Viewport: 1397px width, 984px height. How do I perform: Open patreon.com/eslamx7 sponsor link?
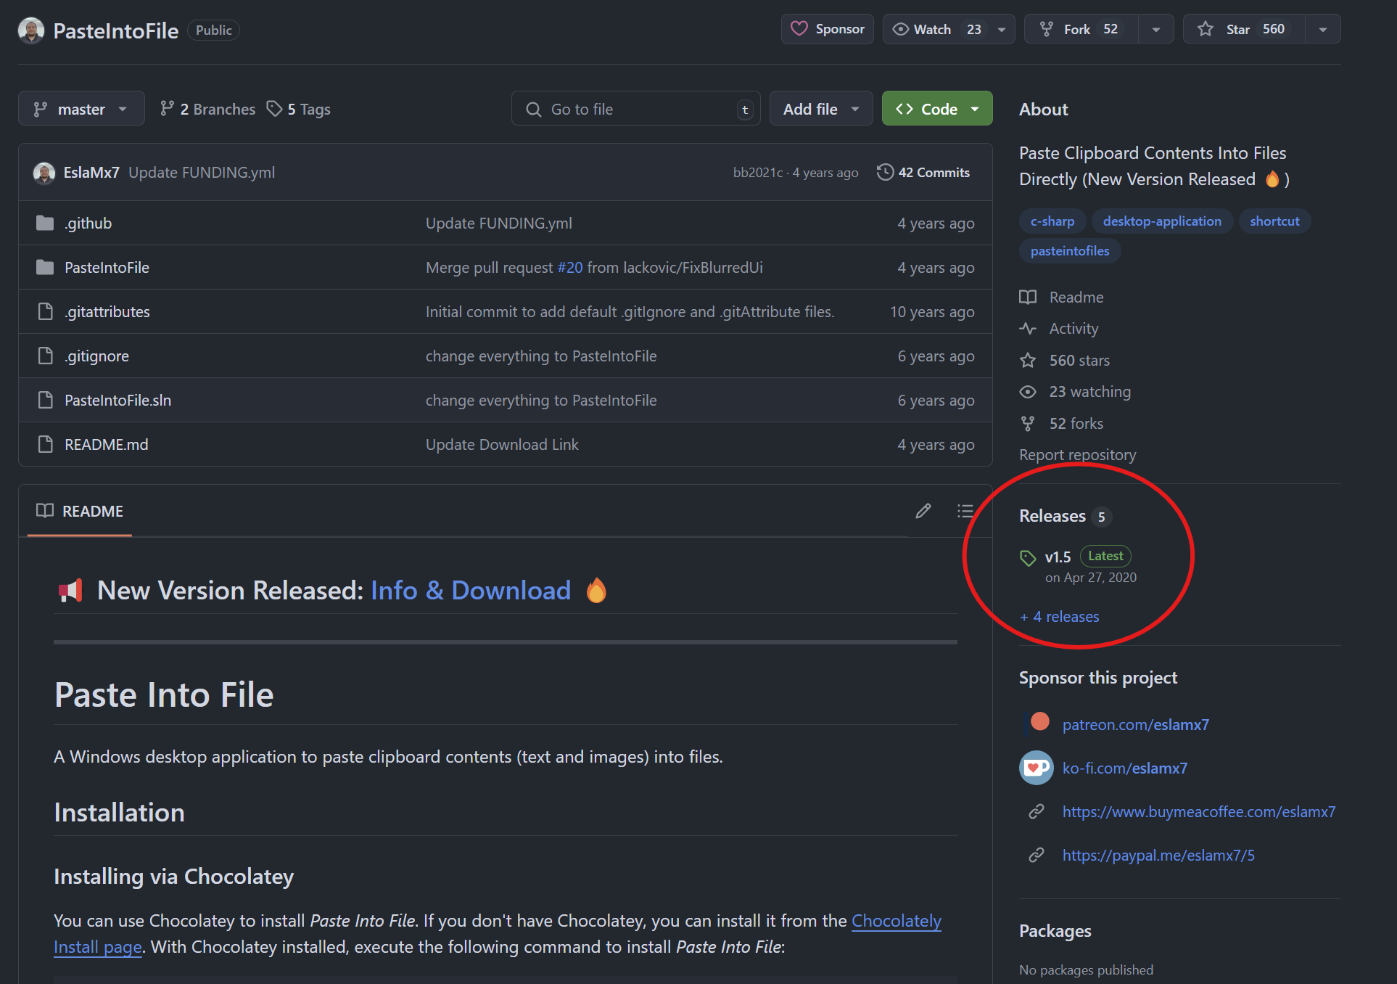(x=1135, y=725)
